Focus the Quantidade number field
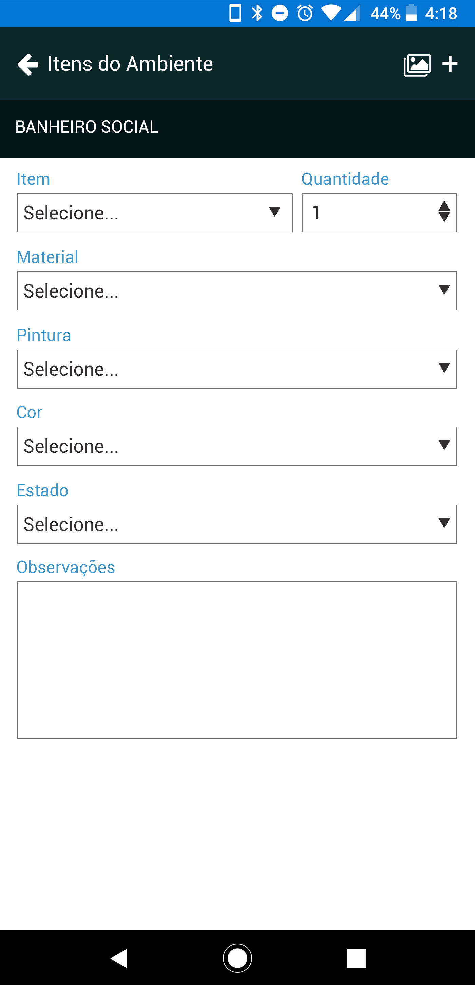This screenshot has height=985, width=475. click(379, 213)
